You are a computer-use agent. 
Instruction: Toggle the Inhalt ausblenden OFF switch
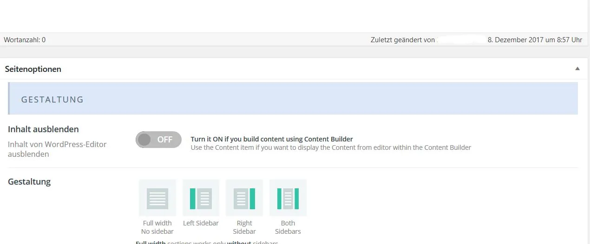(158, 140)
